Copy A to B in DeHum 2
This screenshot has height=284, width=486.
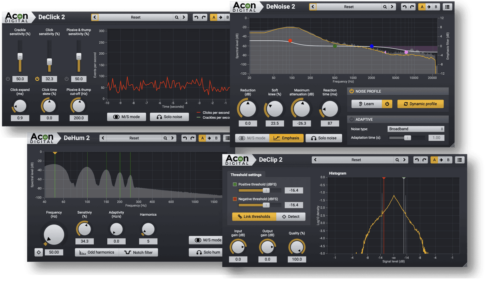(x=209, y=138)
